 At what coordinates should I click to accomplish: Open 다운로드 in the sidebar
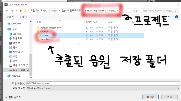16,38
